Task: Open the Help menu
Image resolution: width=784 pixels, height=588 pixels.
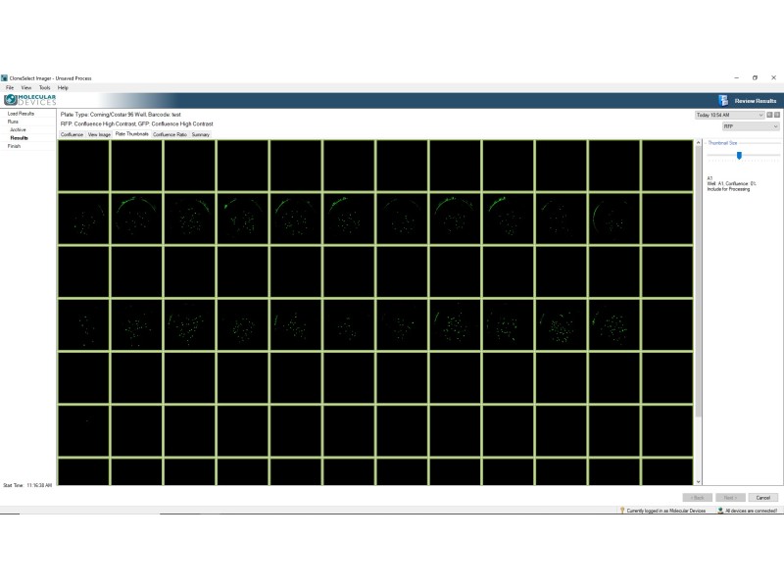Action: pyautogui.click(x=63, y=87)
